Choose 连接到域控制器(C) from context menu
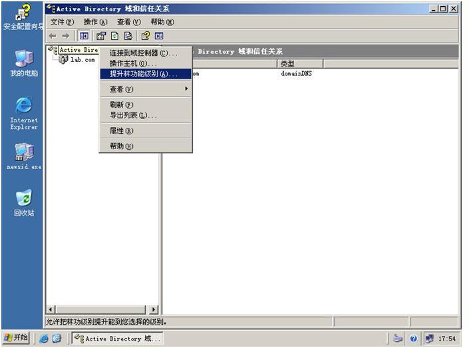The height and width of the screenshot is (348, 469). (x=144, y=53)
